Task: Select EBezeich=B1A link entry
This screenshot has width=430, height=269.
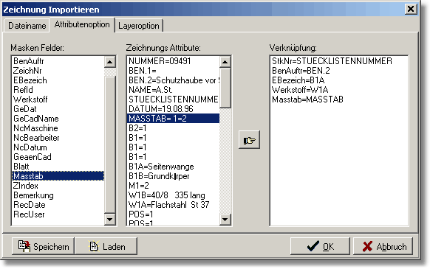Action: click(339, 80)
